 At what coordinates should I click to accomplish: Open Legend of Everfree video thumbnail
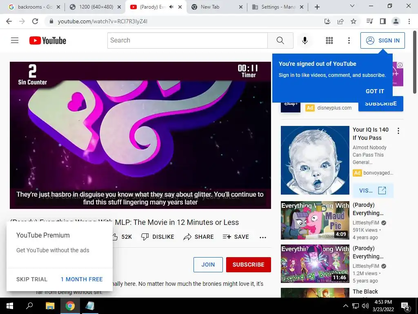pyautogui.click(x=315, y=264)
